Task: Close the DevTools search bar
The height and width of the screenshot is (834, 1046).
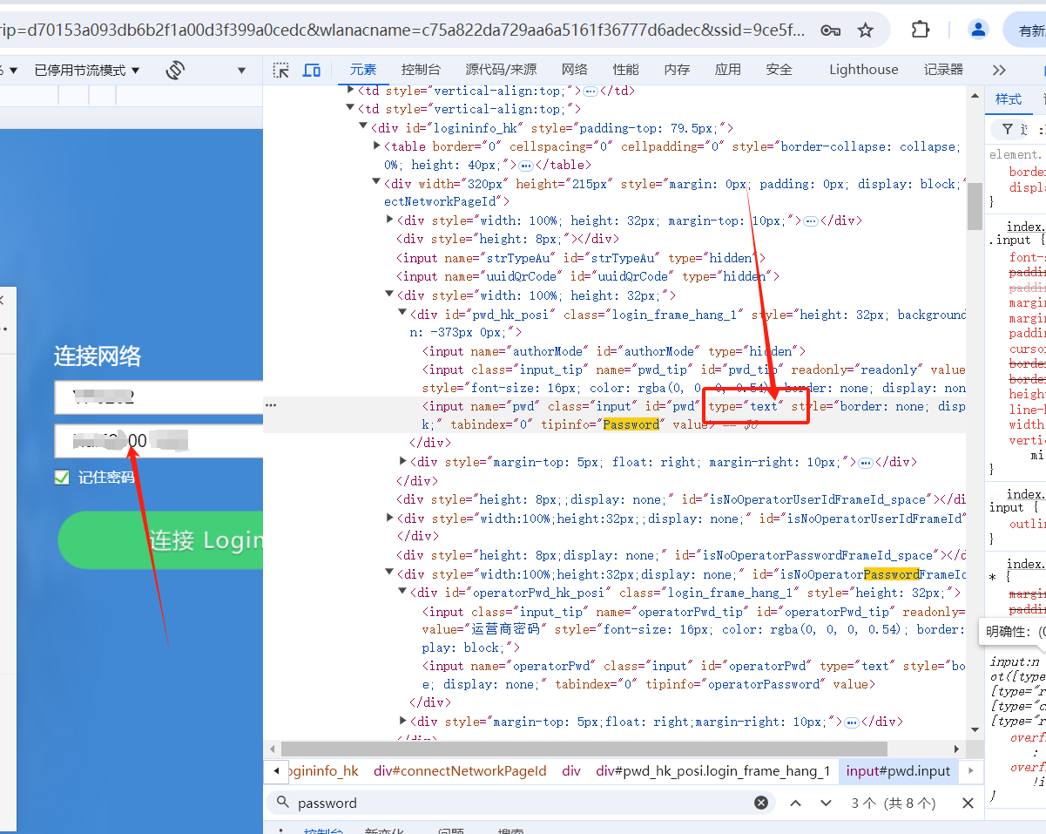Action: tap(968, 803)
